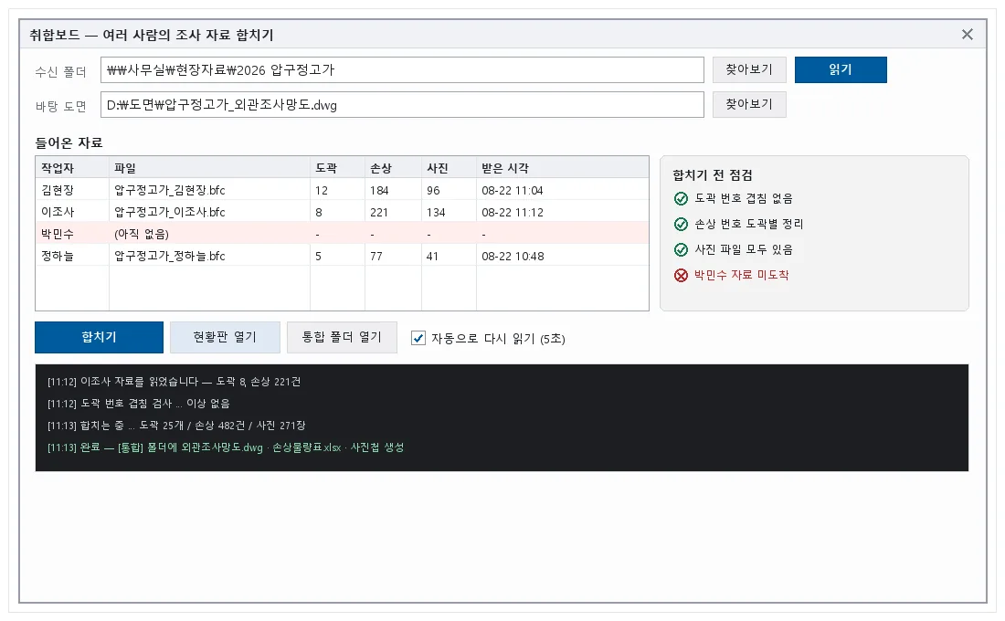Select row for 정하늘
The width and height of the screenshot is (1005, 621).
tap(343, 256)
